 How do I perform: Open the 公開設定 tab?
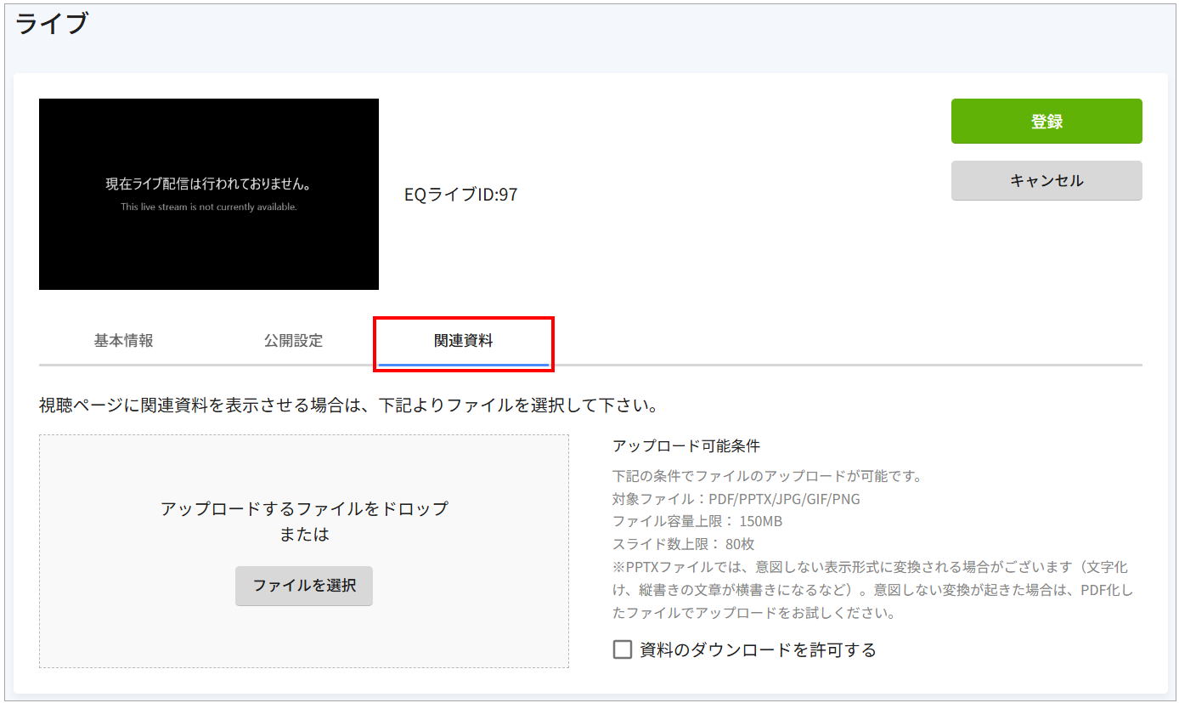click(x=294, y=341)
